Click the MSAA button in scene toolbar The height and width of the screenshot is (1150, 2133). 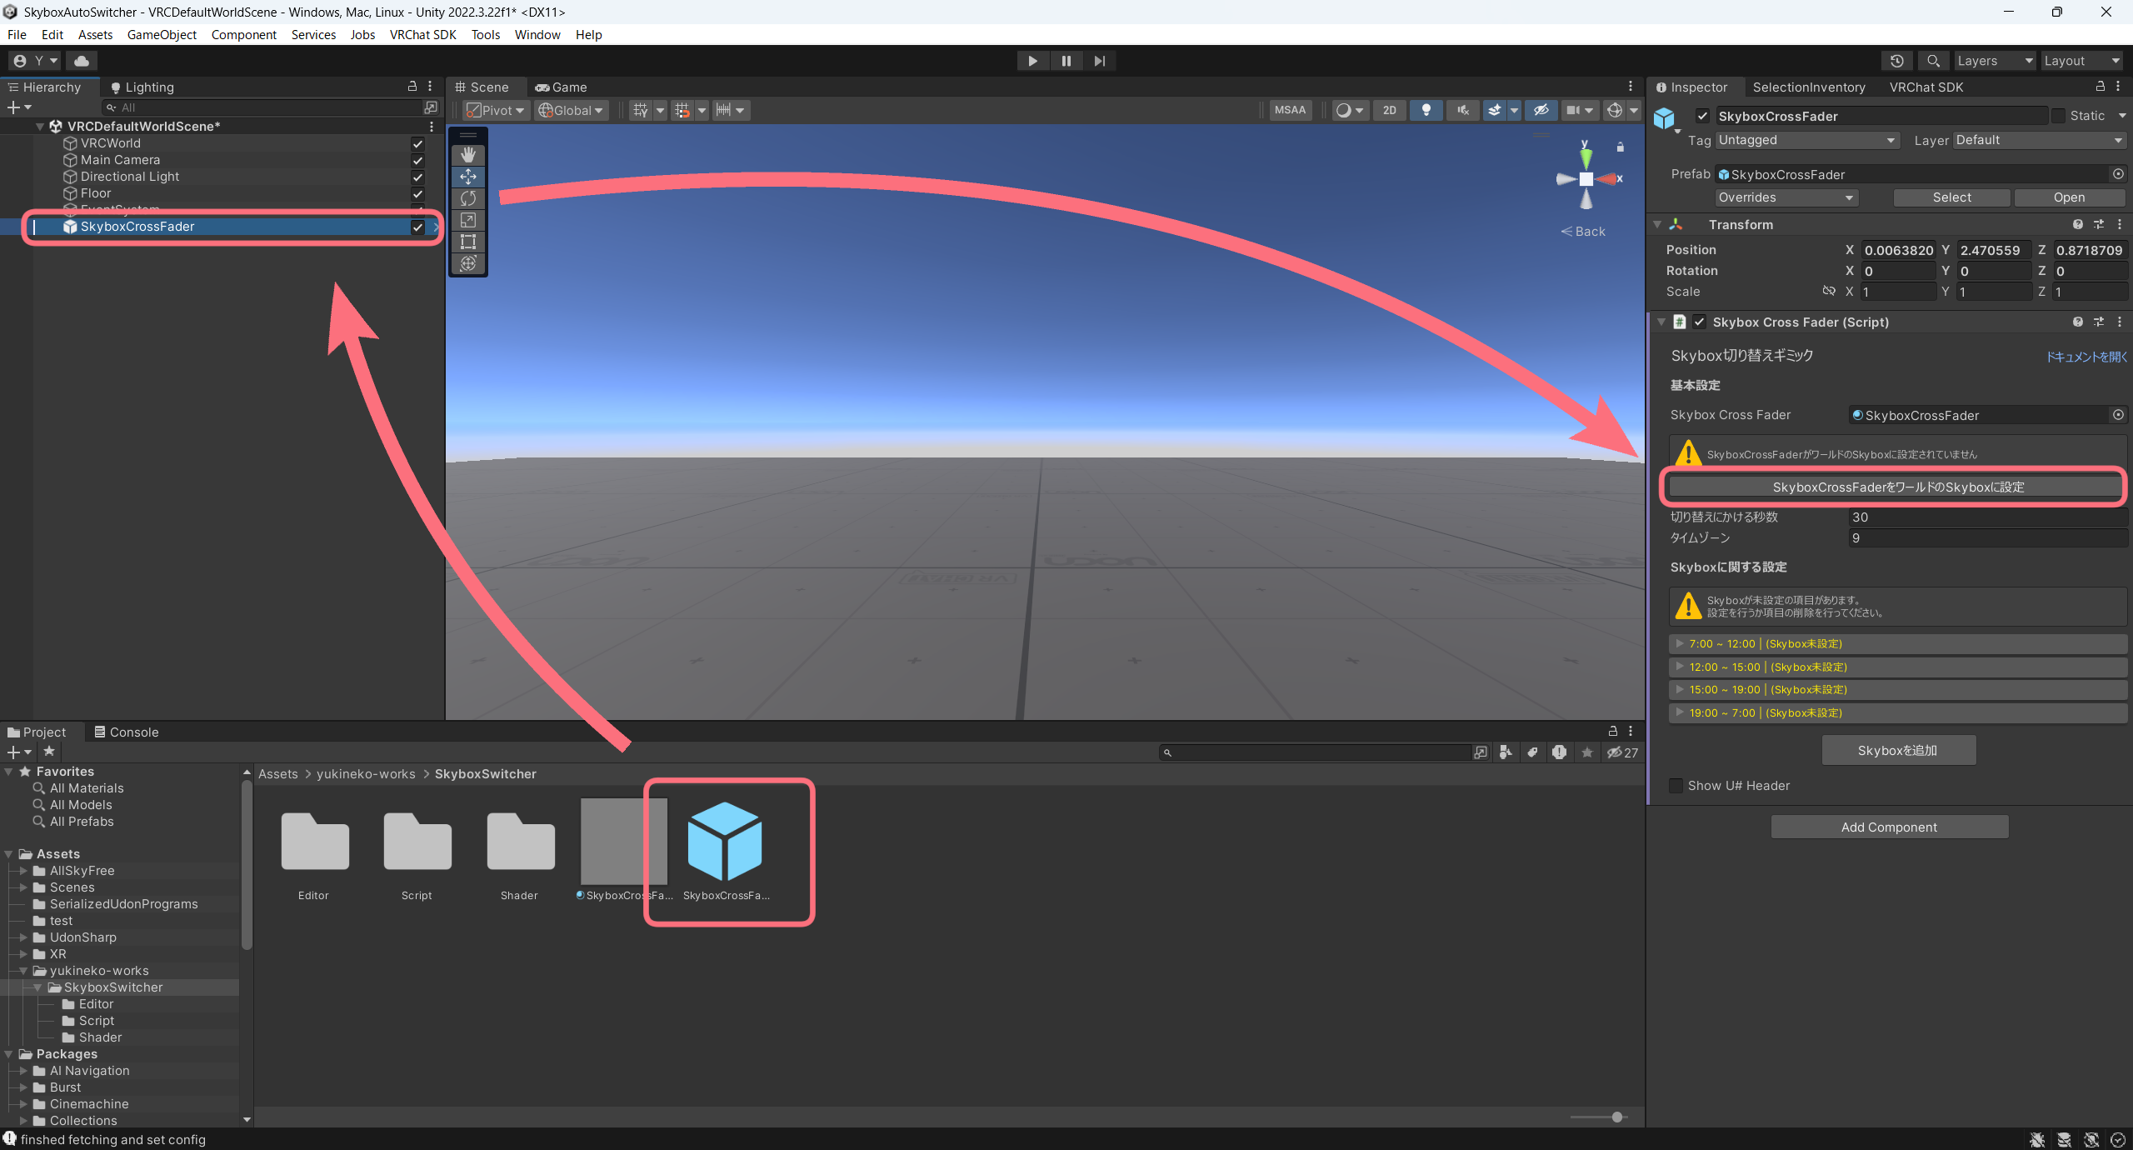pos(1291,110)
